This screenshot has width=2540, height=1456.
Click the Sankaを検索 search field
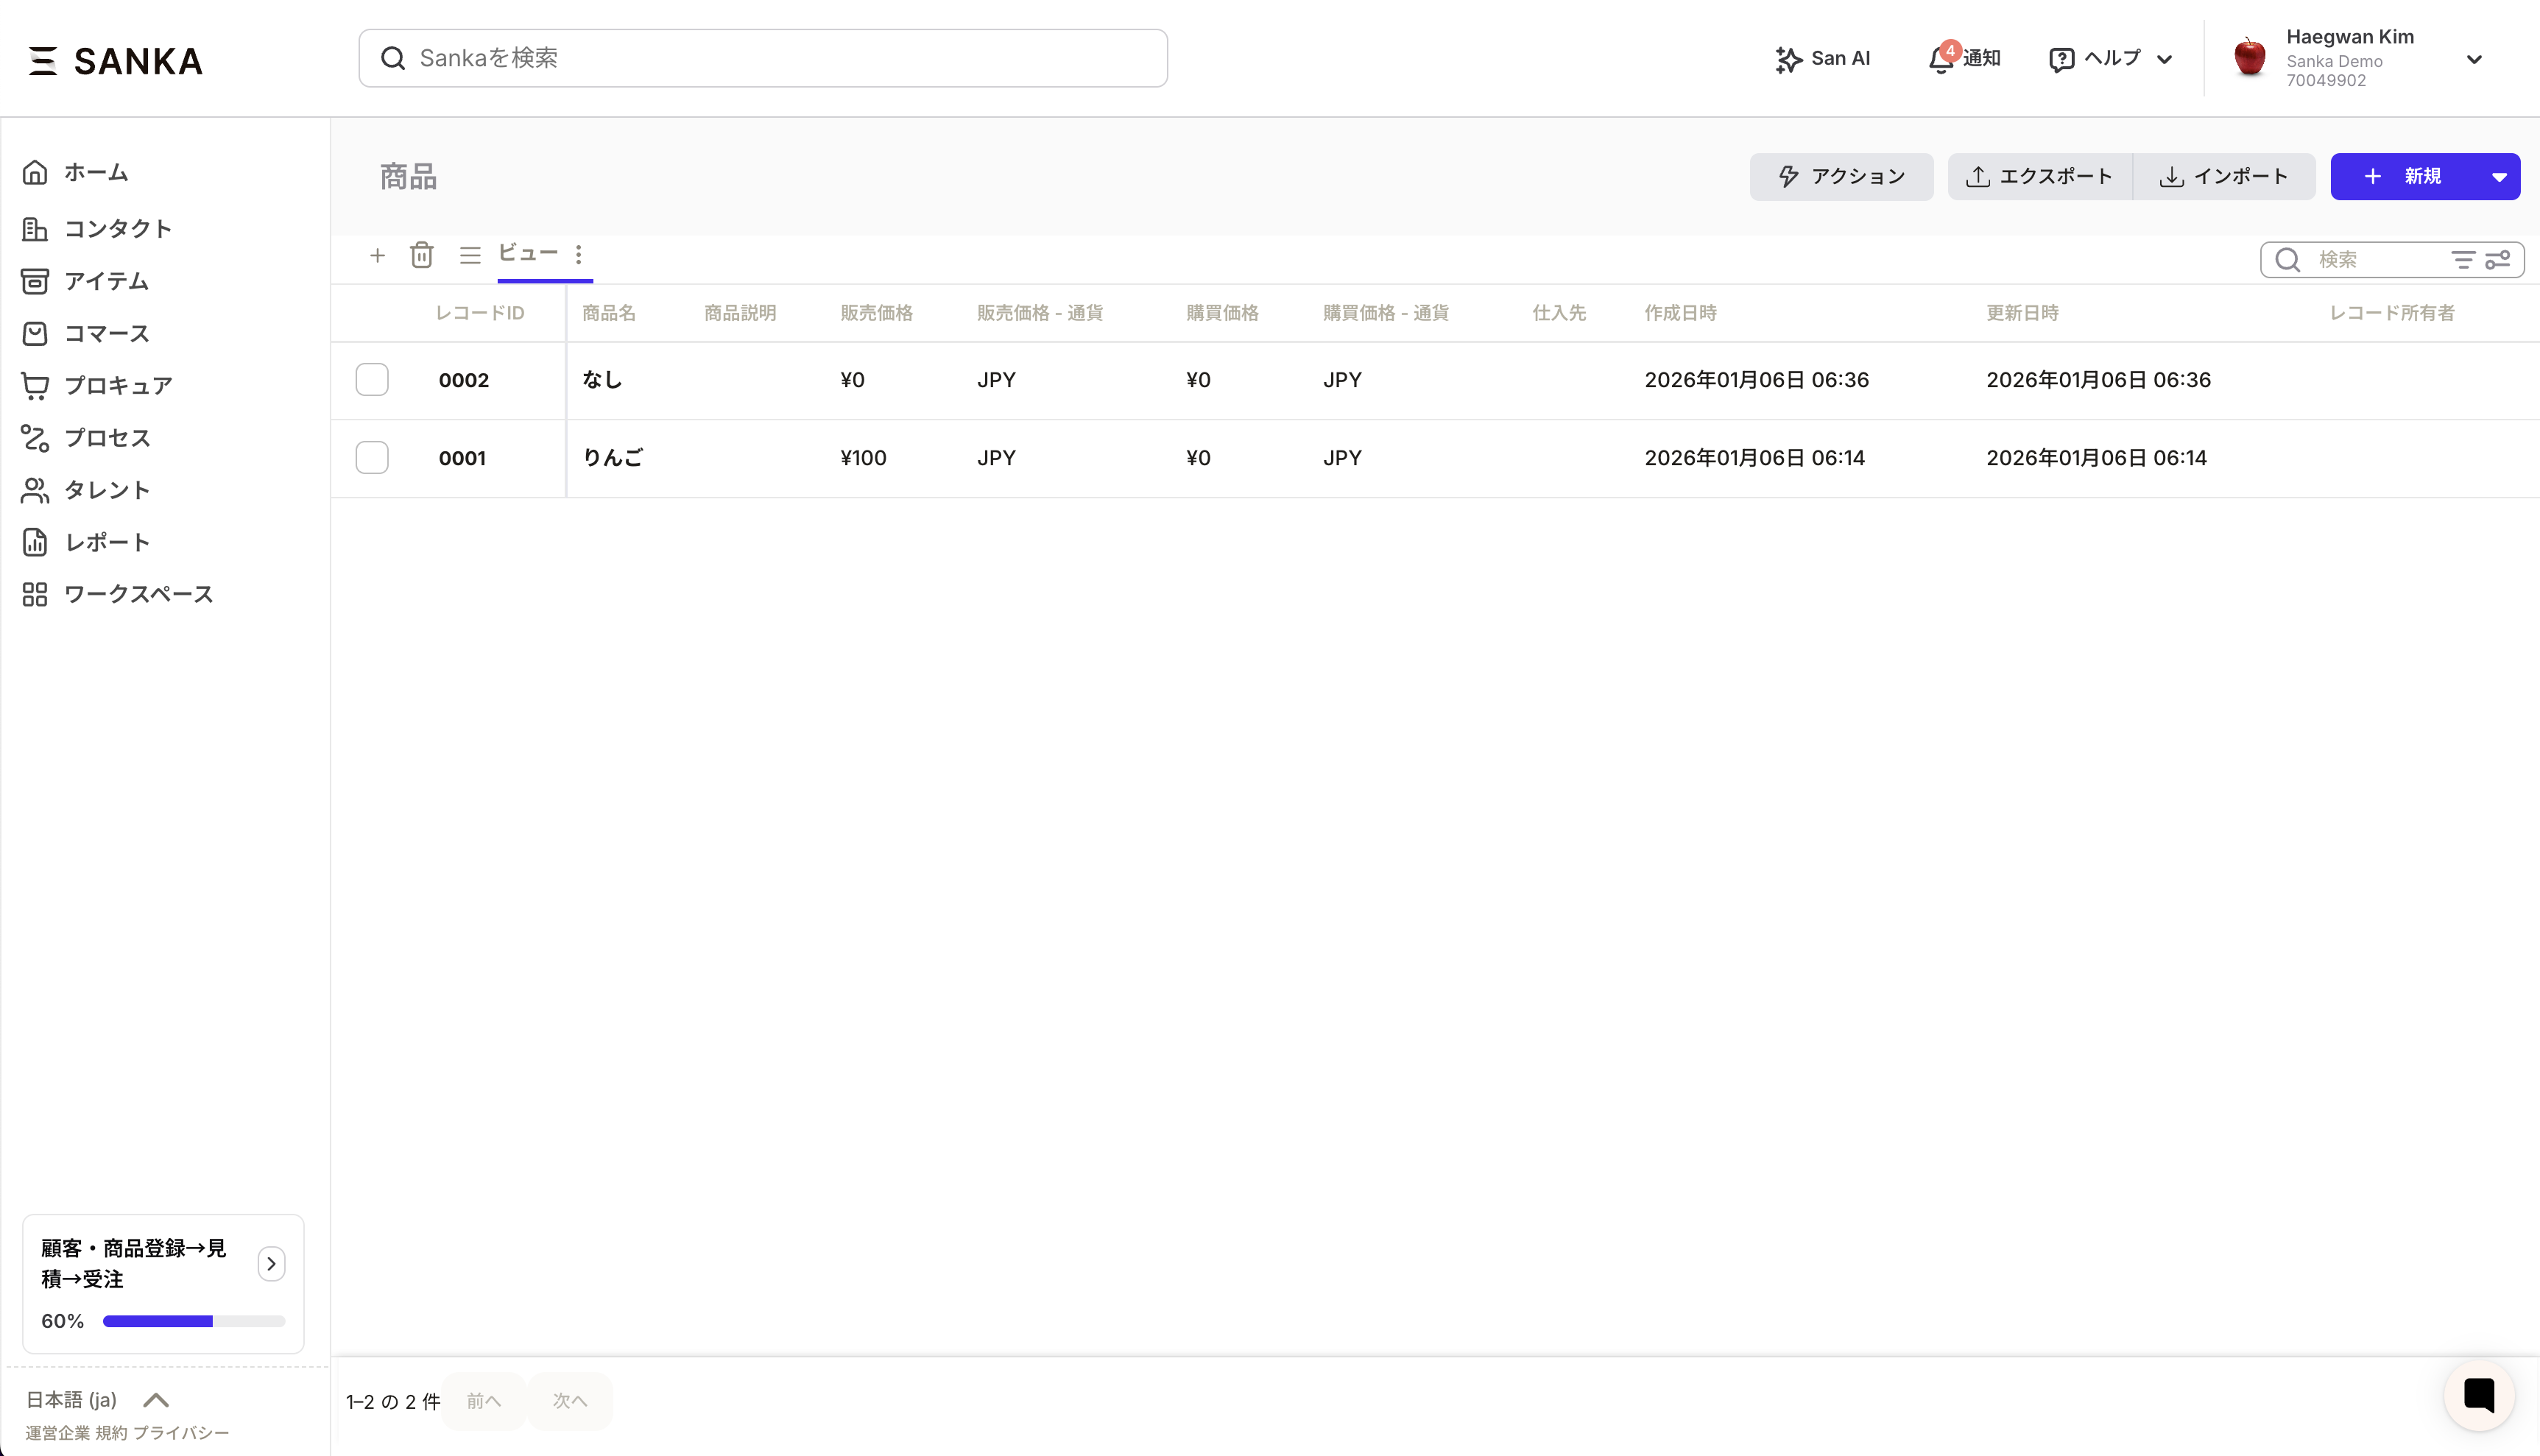click(x=763, y=58)
